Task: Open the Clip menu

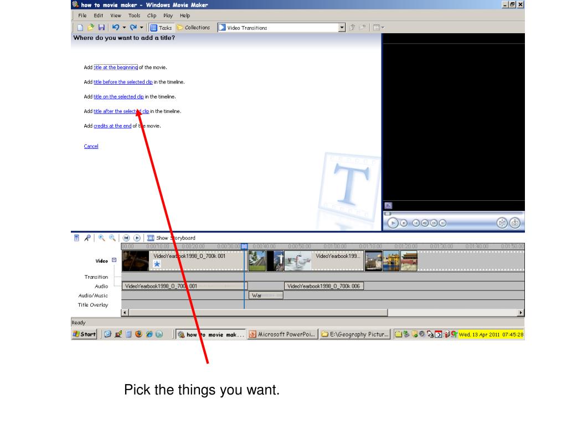Action: (152, 15)
